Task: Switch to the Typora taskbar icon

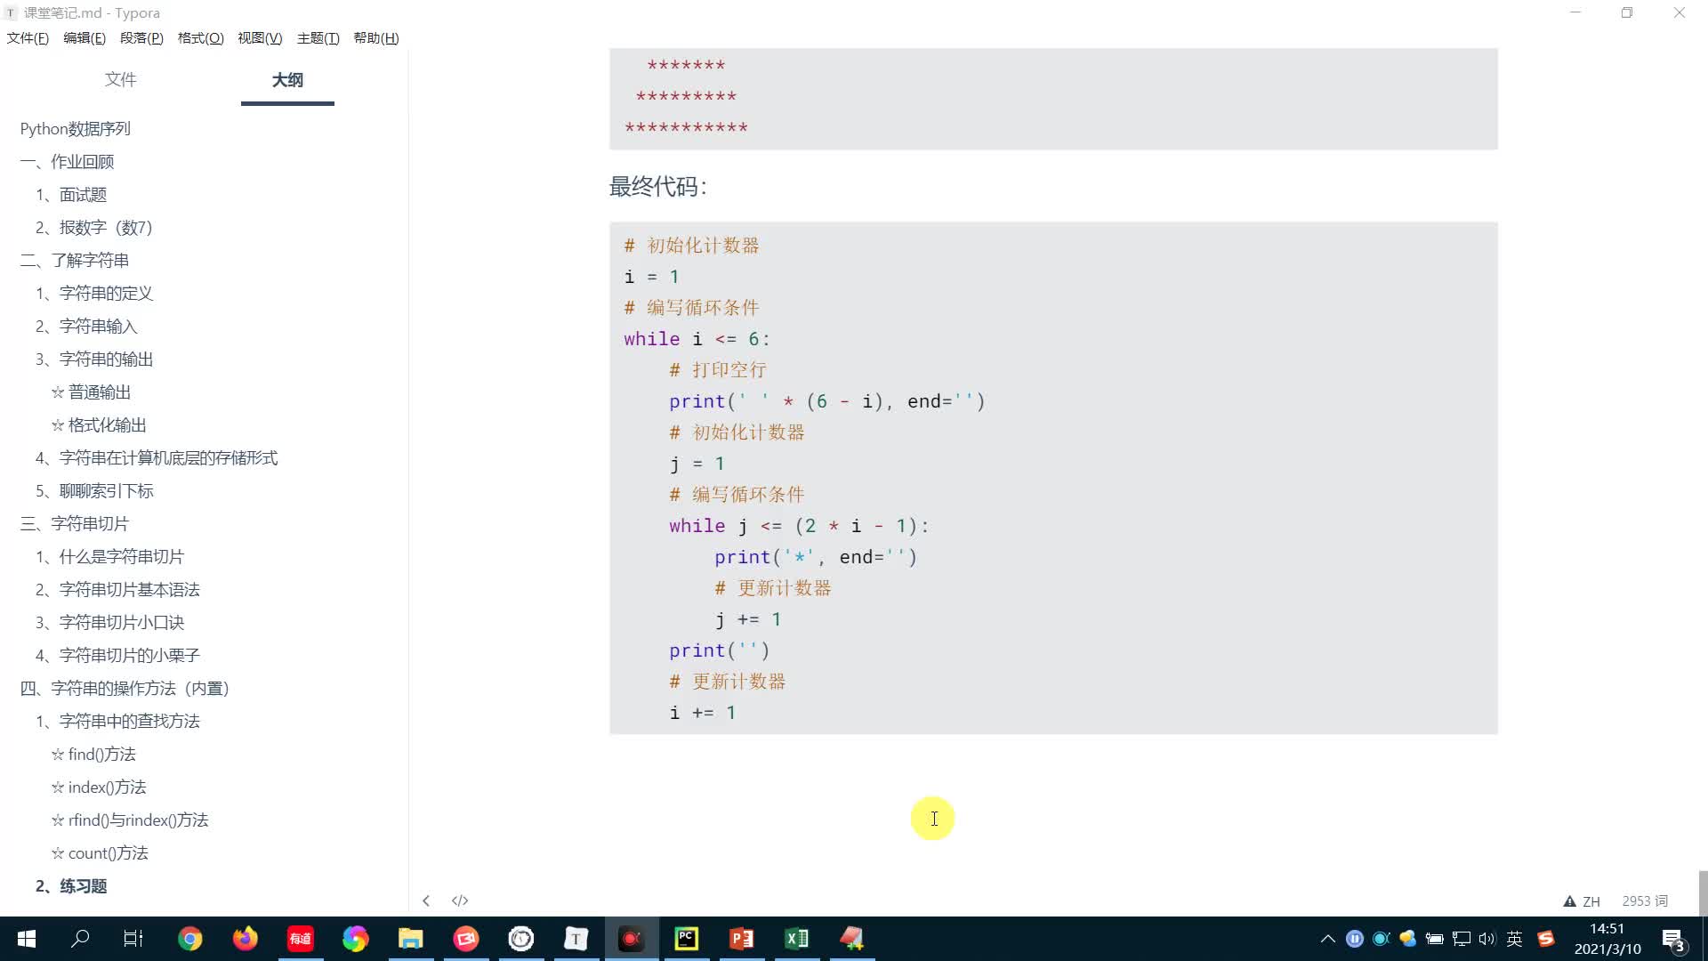Action: pyautogui.click(x=576, y=939)
